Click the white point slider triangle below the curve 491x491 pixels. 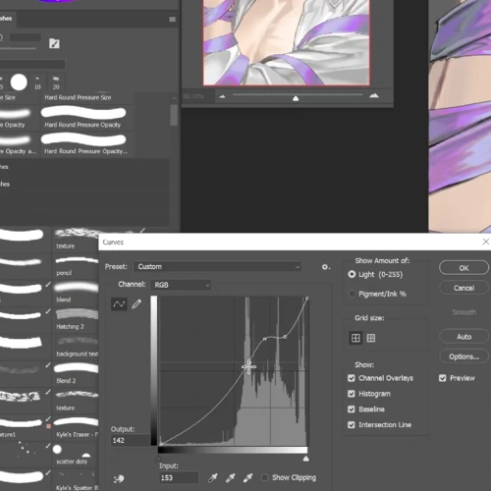click(x=305, y=459)
